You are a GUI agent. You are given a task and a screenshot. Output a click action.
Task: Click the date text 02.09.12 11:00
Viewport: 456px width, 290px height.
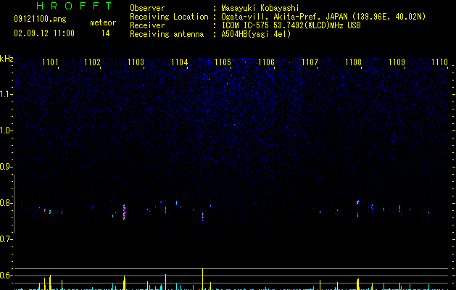coord(44,33)
